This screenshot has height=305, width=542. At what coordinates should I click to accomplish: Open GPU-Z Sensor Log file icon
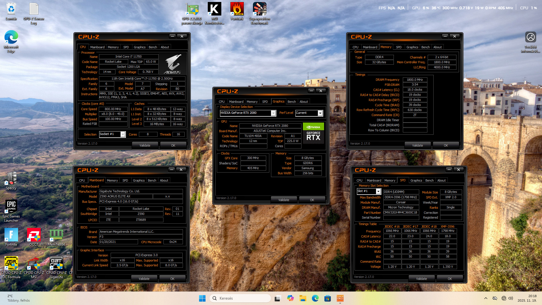pyautogui.click(x=34, y=9)
